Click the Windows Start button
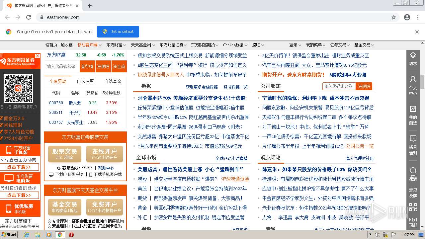 9,235
